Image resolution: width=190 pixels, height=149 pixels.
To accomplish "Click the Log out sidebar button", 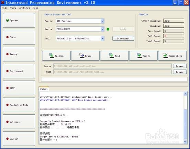I will tap(19, 139).
